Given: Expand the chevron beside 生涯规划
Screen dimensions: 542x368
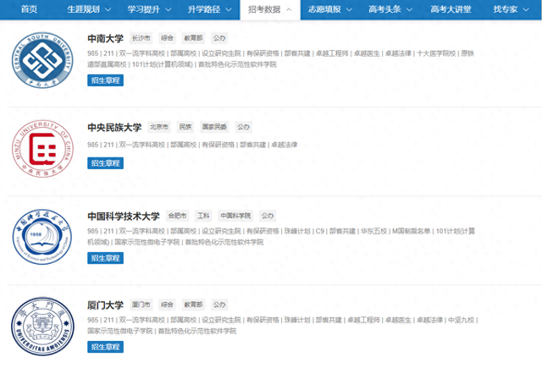Looking at the screenshot, I should tap(108, 9).
